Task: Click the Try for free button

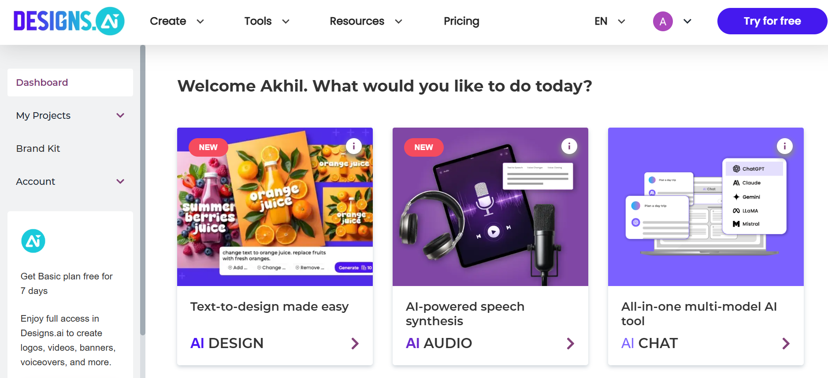Action: pos(772,21)
